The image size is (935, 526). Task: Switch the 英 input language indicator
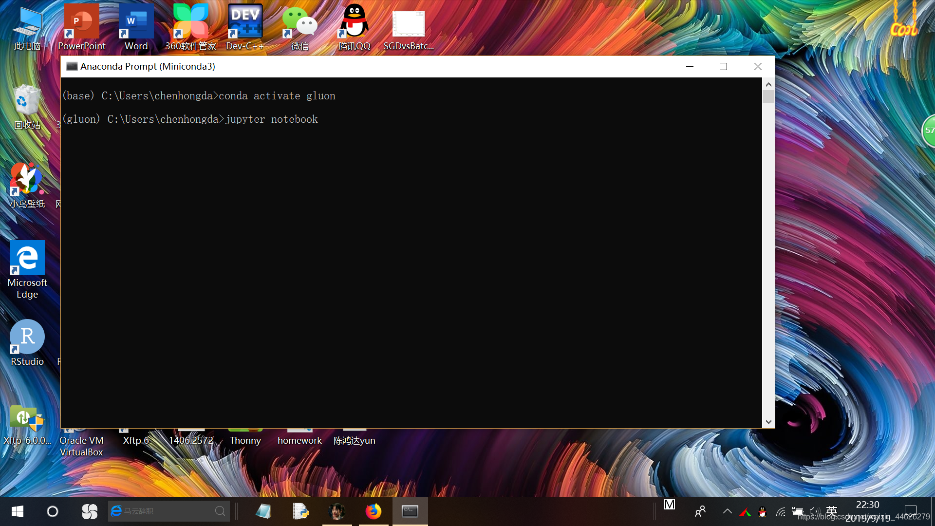click(x=832, y=511)
